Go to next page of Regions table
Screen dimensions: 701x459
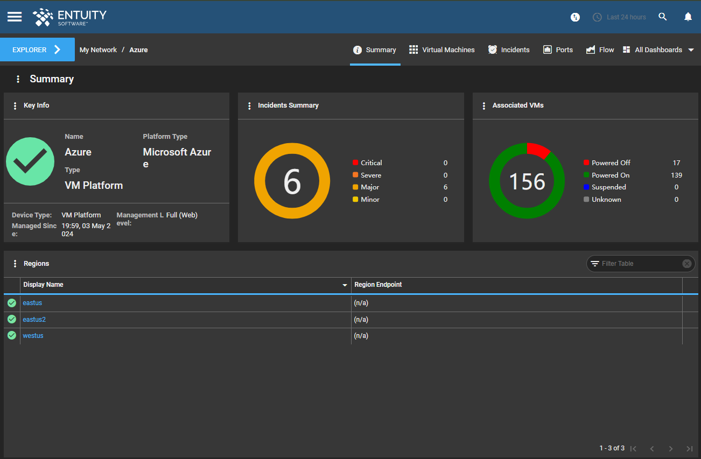pyautogui.click(x=671, y=449)
